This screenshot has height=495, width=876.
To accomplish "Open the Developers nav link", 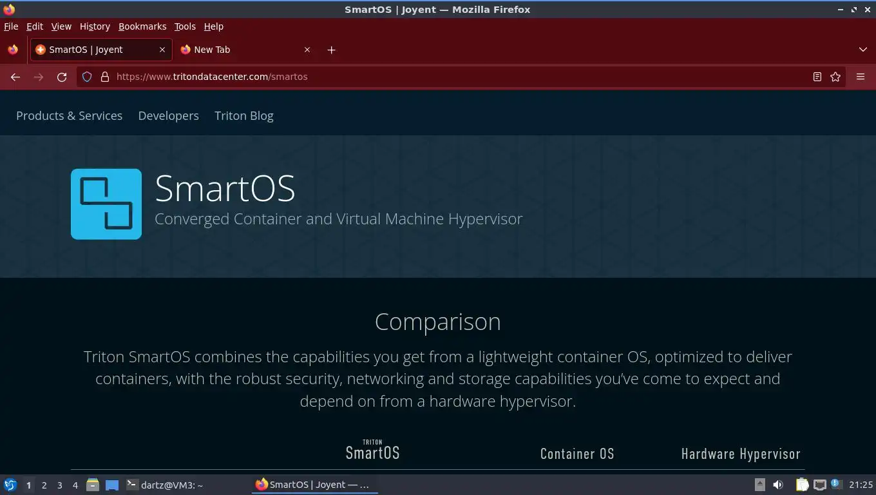I will (168, 116).
